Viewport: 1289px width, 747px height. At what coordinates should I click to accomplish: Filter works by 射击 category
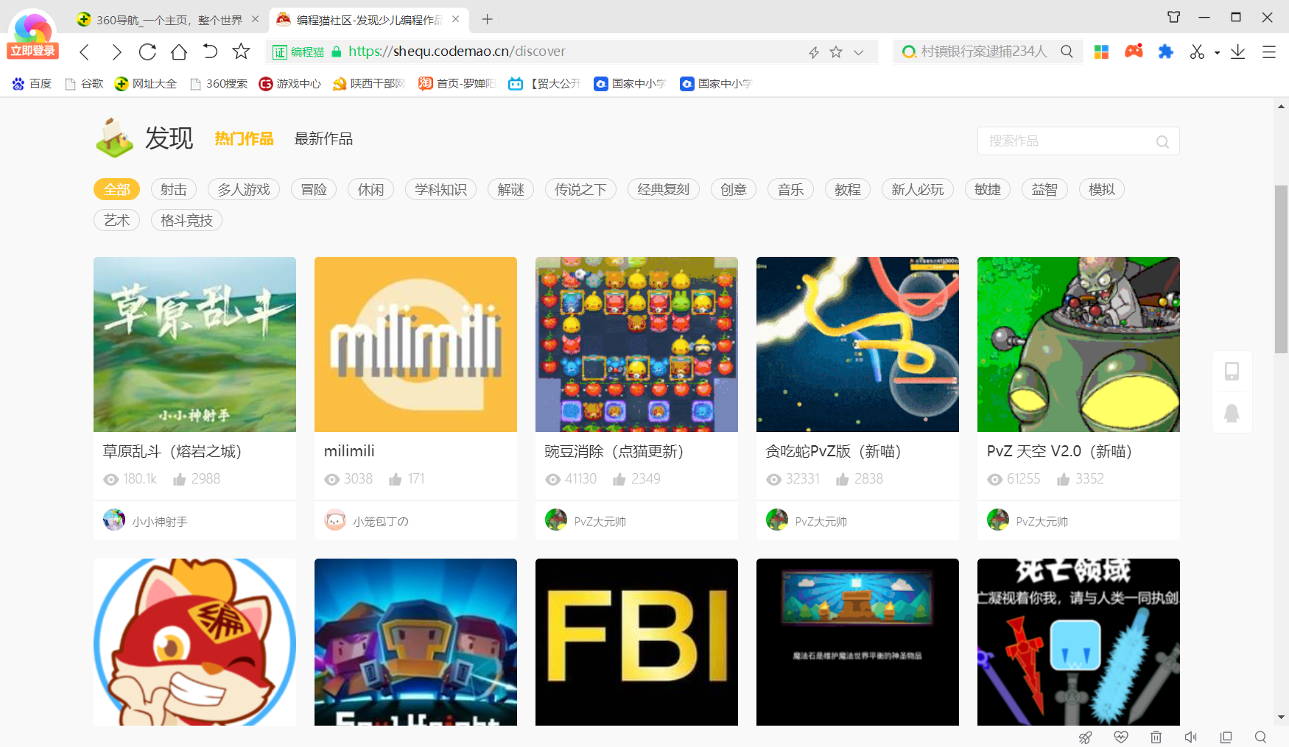point(174,190)
